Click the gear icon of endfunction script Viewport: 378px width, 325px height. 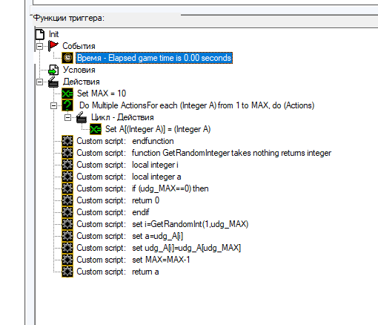click(x=67, y=141)
